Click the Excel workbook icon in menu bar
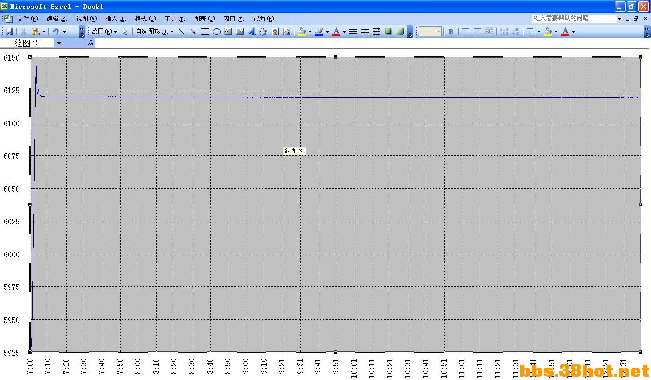The image size is (651, 380). [x=8, y=19]
